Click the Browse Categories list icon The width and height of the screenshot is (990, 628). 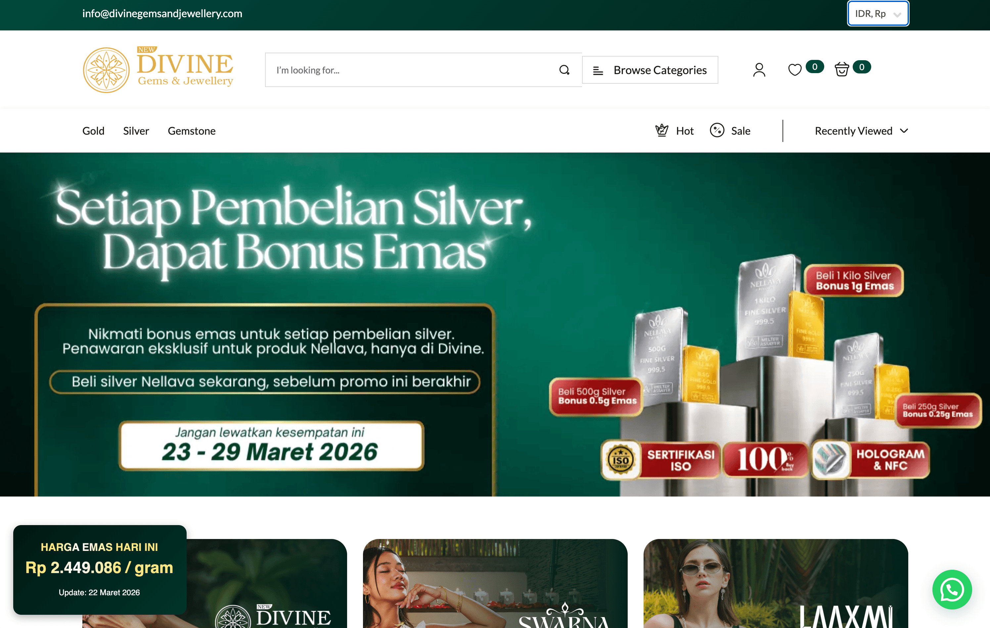click(598, 71)
